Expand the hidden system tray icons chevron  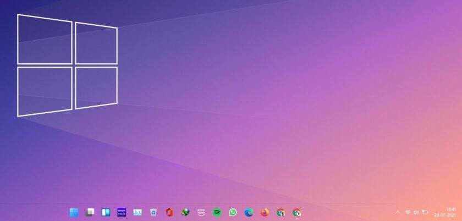[398, 212]
